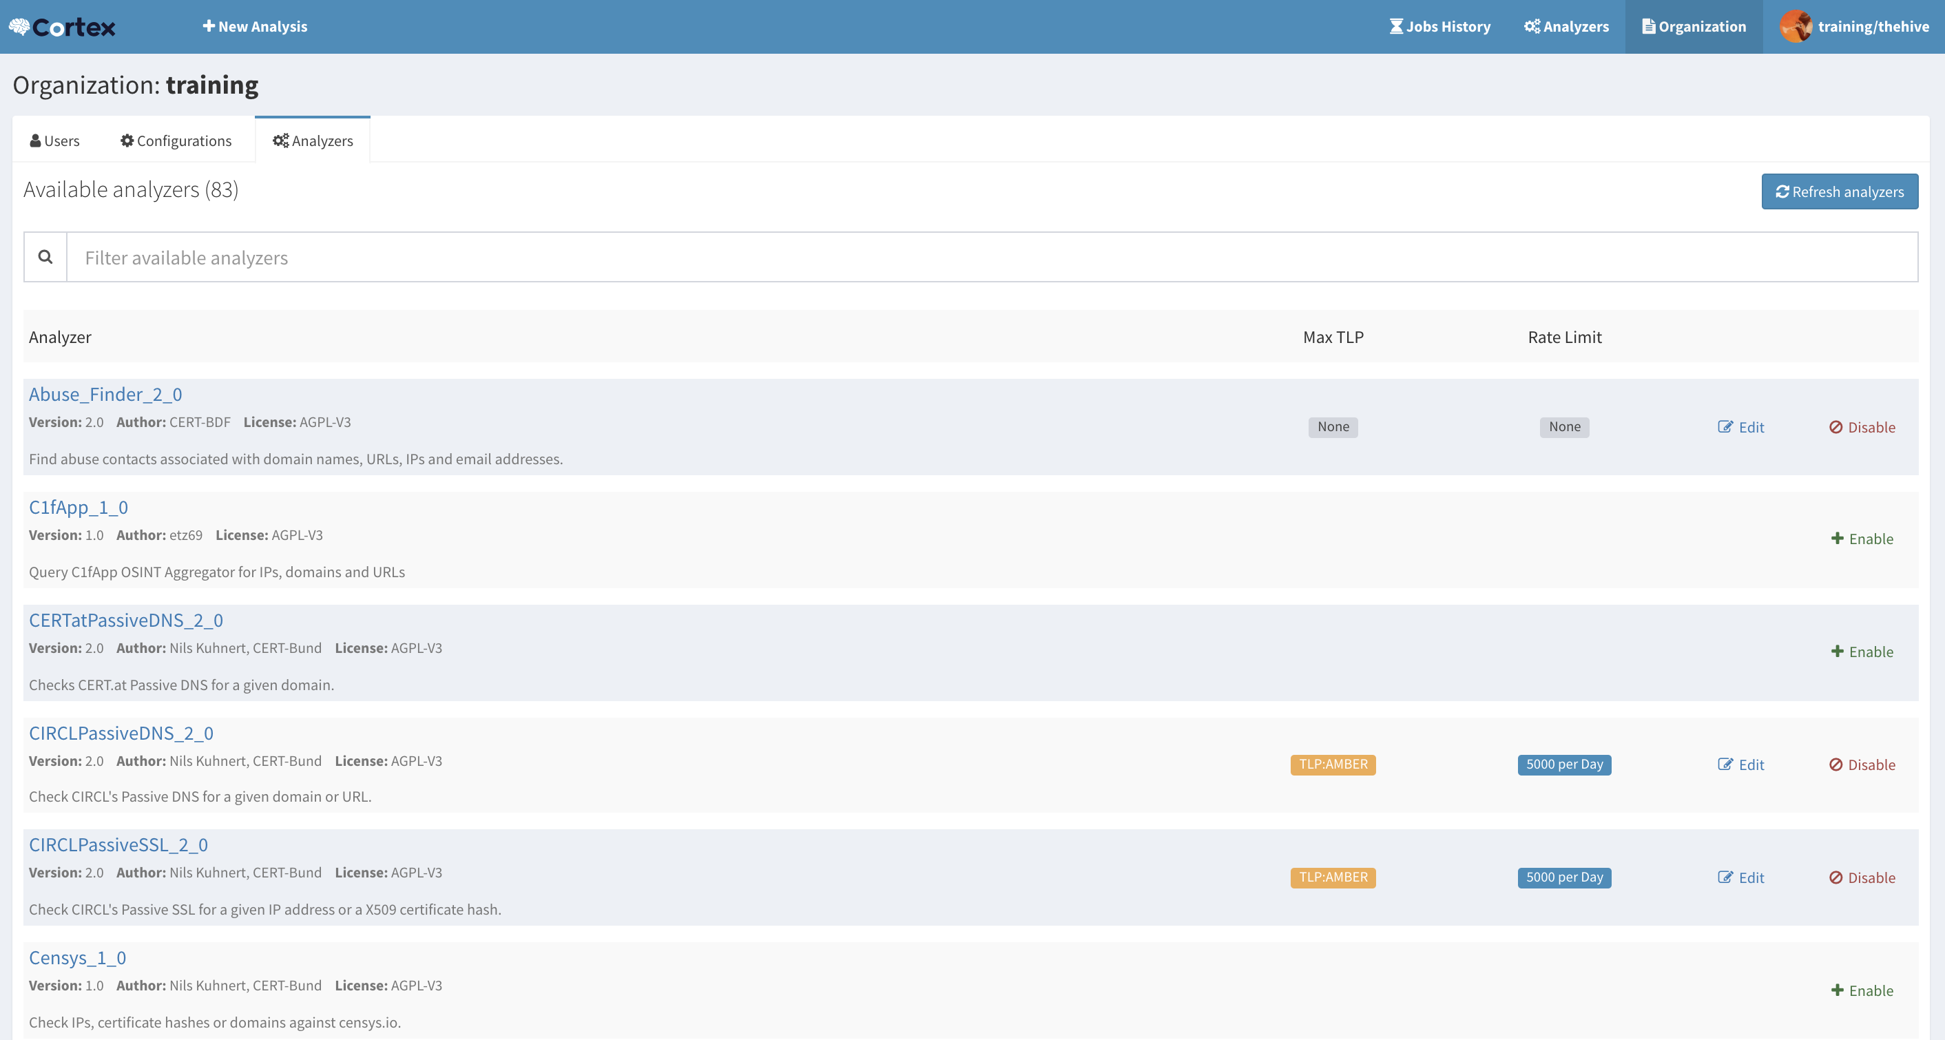Enable the CERTatPassiveDNS_2_0 analyzer

pos(1862,650)
